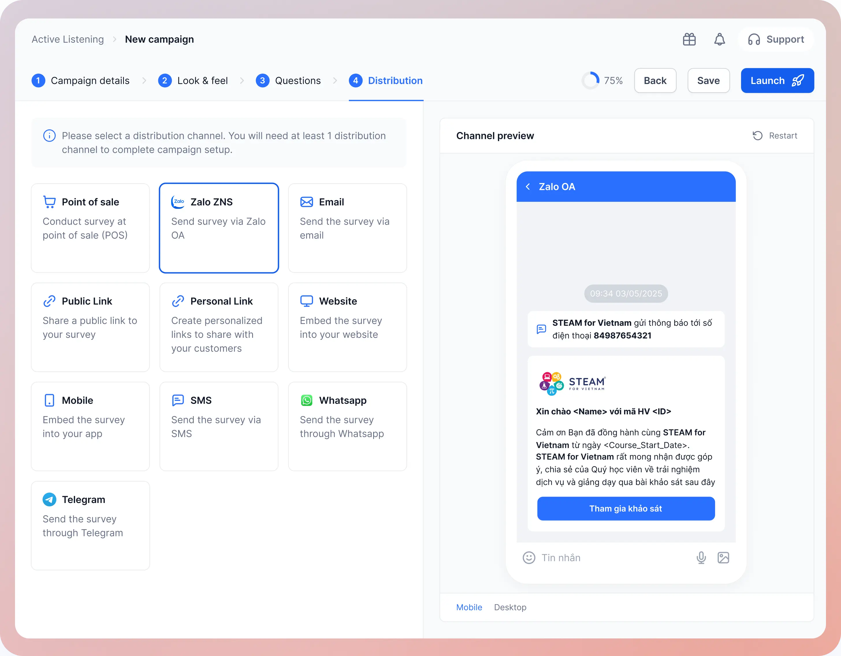
Task: Click the image attachment icon in the chat preview
Action: coord(723,558)
